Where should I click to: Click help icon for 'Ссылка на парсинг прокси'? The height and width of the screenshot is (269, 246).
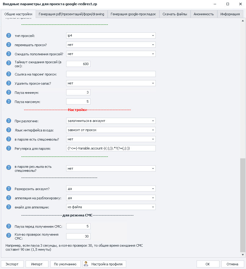[9, 74]
